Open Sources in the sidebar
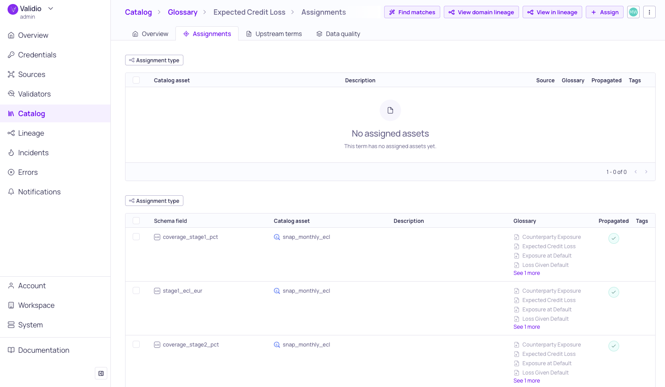Screen dimensions: 665x387 [55, 74]
